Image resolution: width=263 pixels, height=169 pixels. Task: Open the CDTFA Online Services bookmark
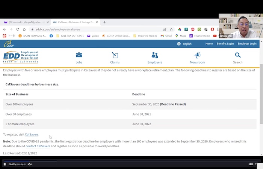point(116,36)
